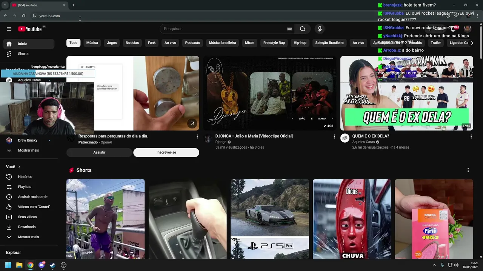The image size is (483, 271).
Task: Open a new browser tab with plus button
Action: click(73, 5)
